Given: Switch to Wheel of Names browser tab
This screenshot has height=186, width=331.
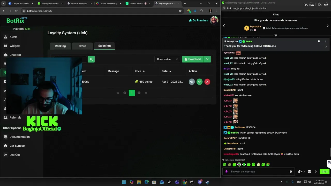Looking at the screenshot, I should [x=108, y=4].
